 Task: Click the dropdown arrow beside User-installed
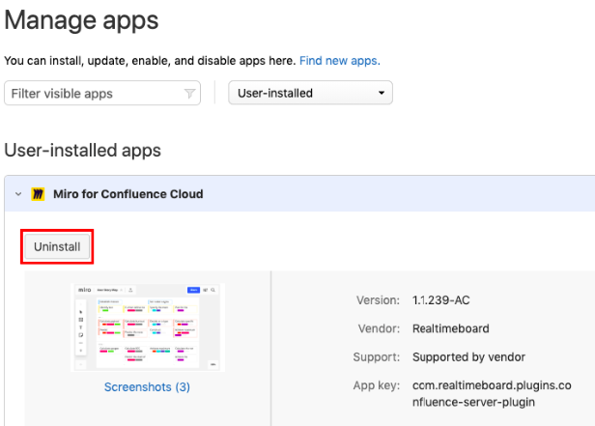click(382, 94)
